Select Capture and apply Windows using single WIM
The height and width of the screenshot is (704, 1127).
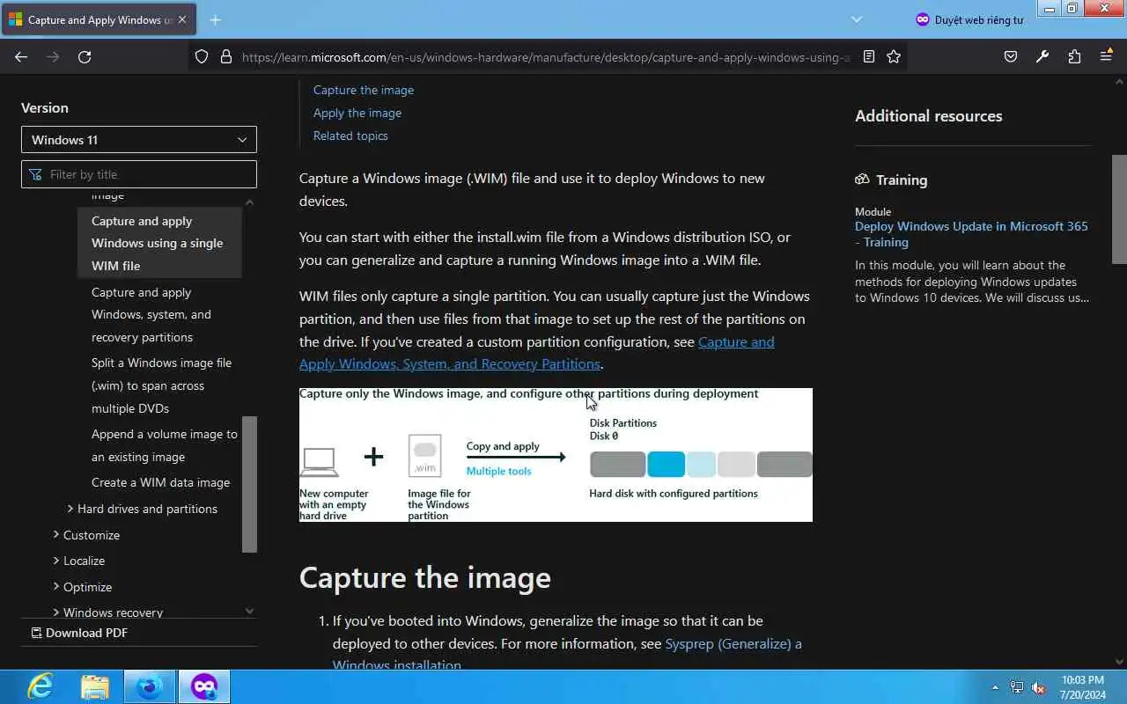(159, 243)
